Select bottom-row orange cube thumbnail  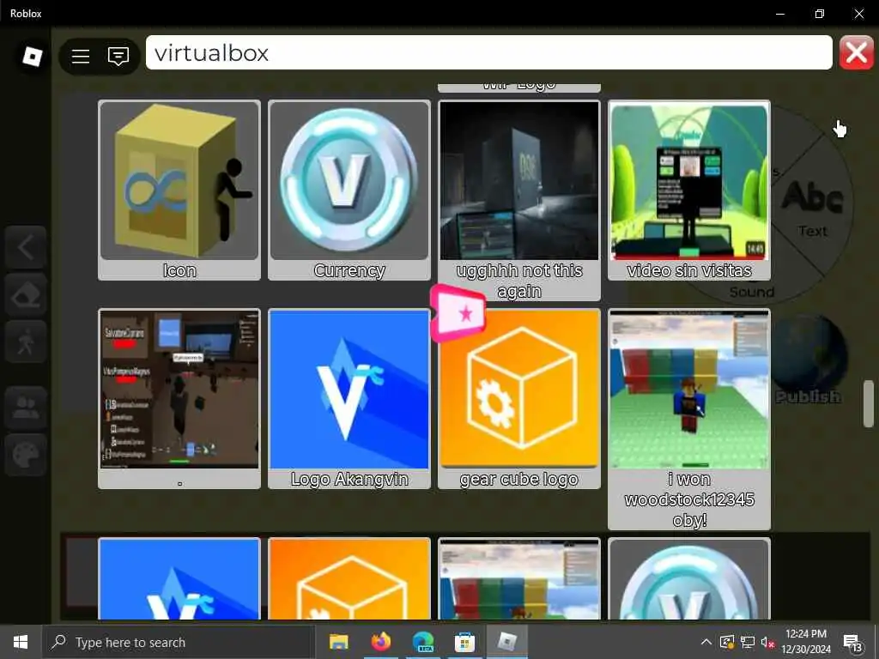click(349, 579)
